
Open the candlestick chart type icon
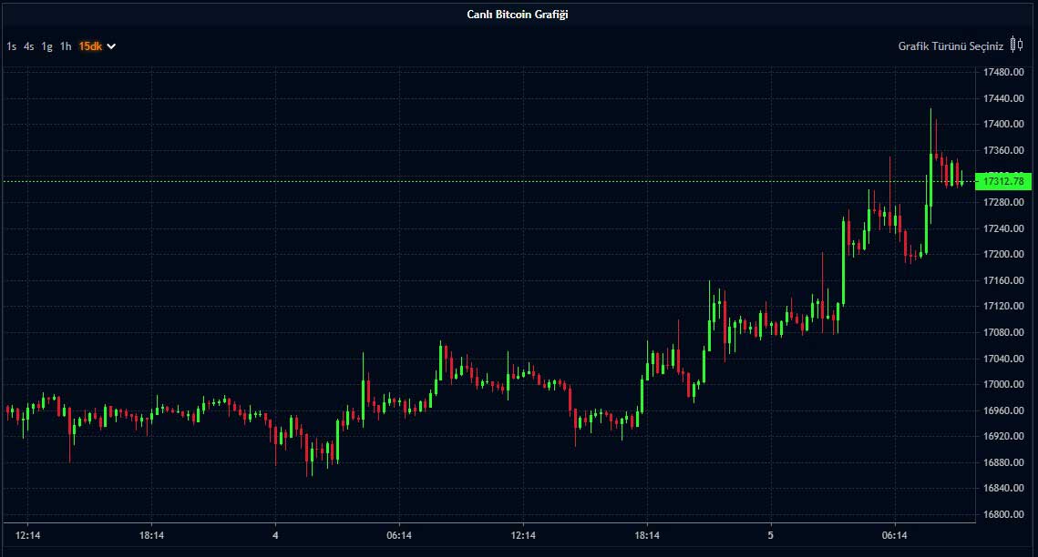point(1017,45)
